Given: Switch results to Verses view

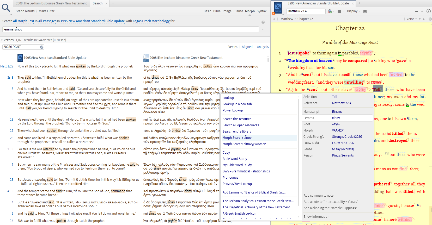Looking at the screenshot, I should (x=233, y=47).
